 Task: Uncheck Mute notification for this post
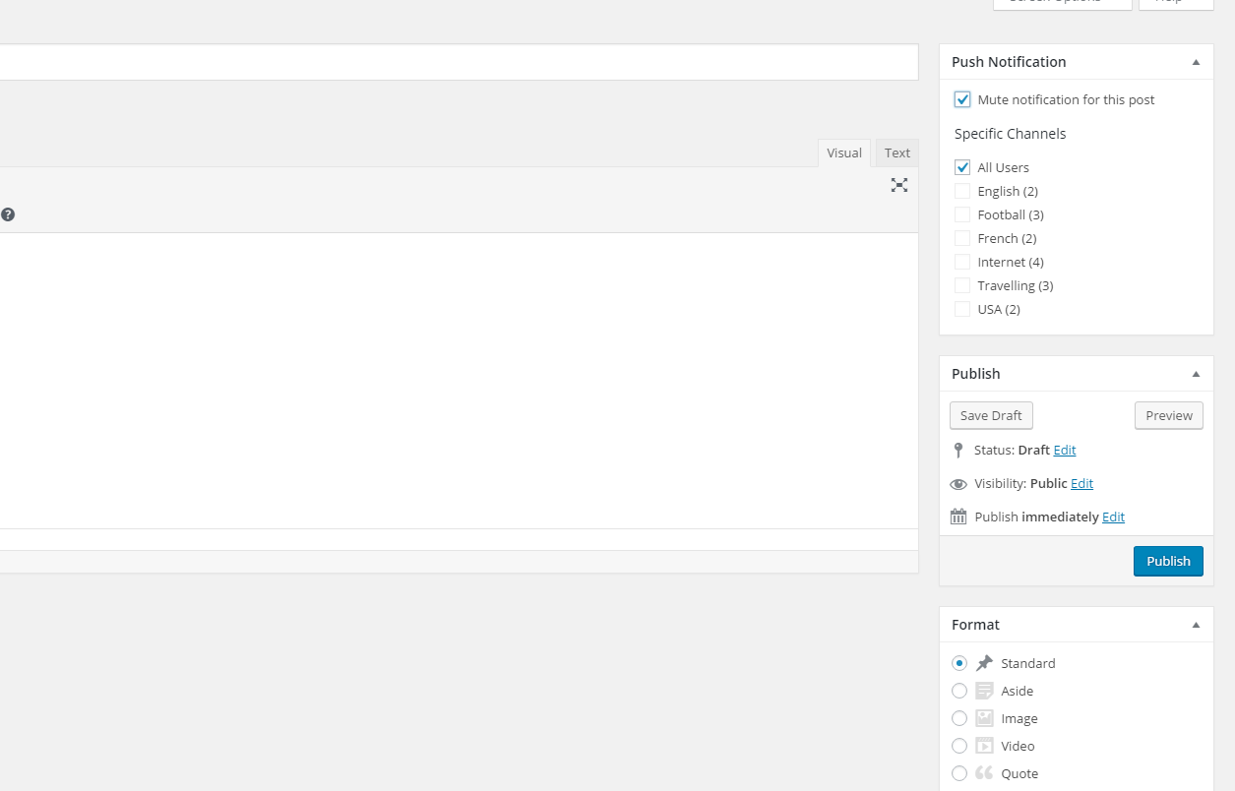[x=962, y=99]
